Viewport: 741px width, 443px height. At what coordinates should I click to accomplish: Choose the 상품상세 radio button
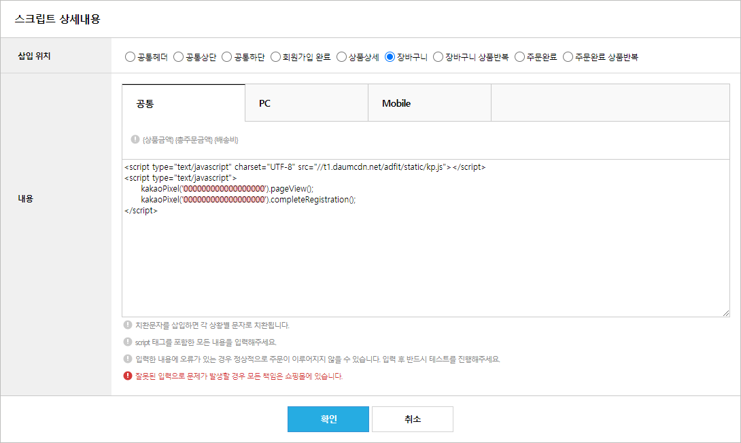point(341,57)
